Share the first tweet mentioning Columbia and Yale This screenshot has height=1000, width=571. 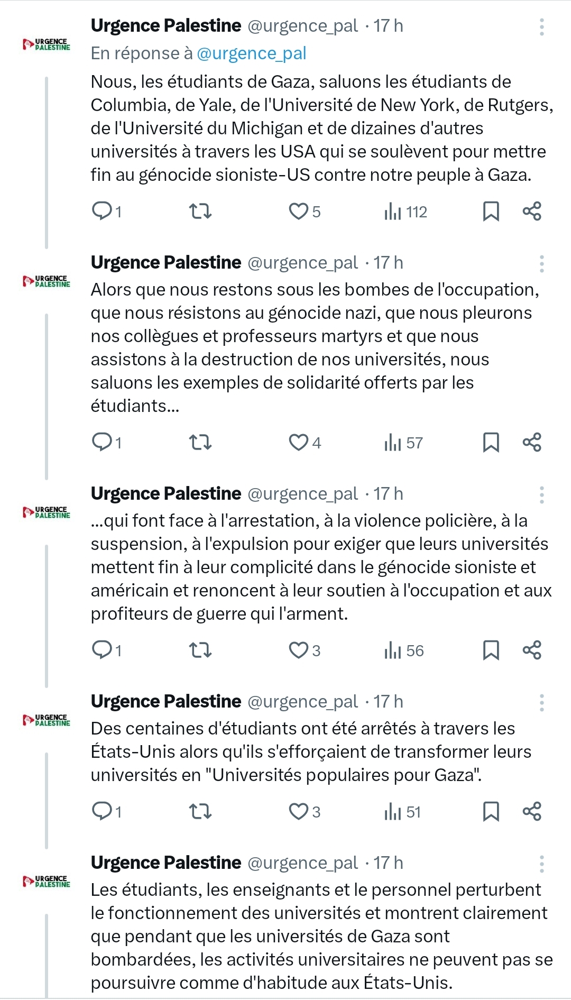click(532, 211)
